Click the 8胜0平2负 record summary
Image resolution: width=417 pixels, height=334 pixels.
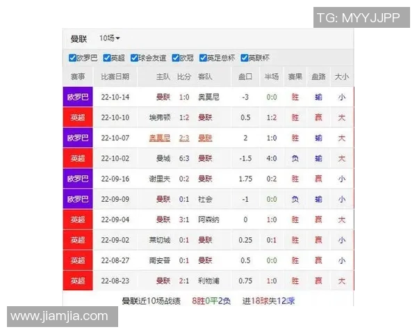(211, 301)
